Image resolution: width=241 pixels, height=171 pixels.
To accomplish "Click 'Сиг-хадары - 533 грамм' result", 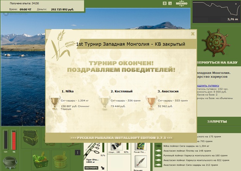I will click(x=173, y=101).
